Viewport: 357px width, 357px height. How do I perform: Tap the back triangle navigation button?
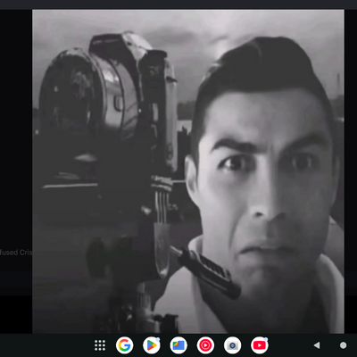tap(317, 345)
